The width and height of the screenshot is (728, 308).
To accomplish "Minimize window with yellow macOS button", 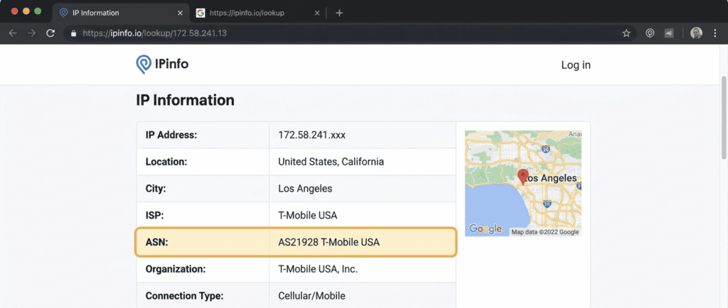I will (x=26, y=11).
